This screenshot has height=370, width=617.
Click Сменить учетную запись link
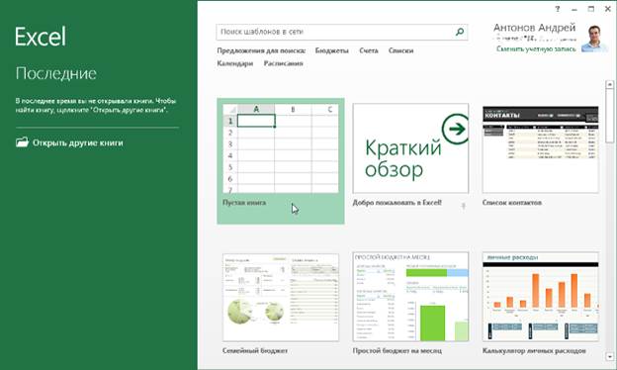[536, 49]
